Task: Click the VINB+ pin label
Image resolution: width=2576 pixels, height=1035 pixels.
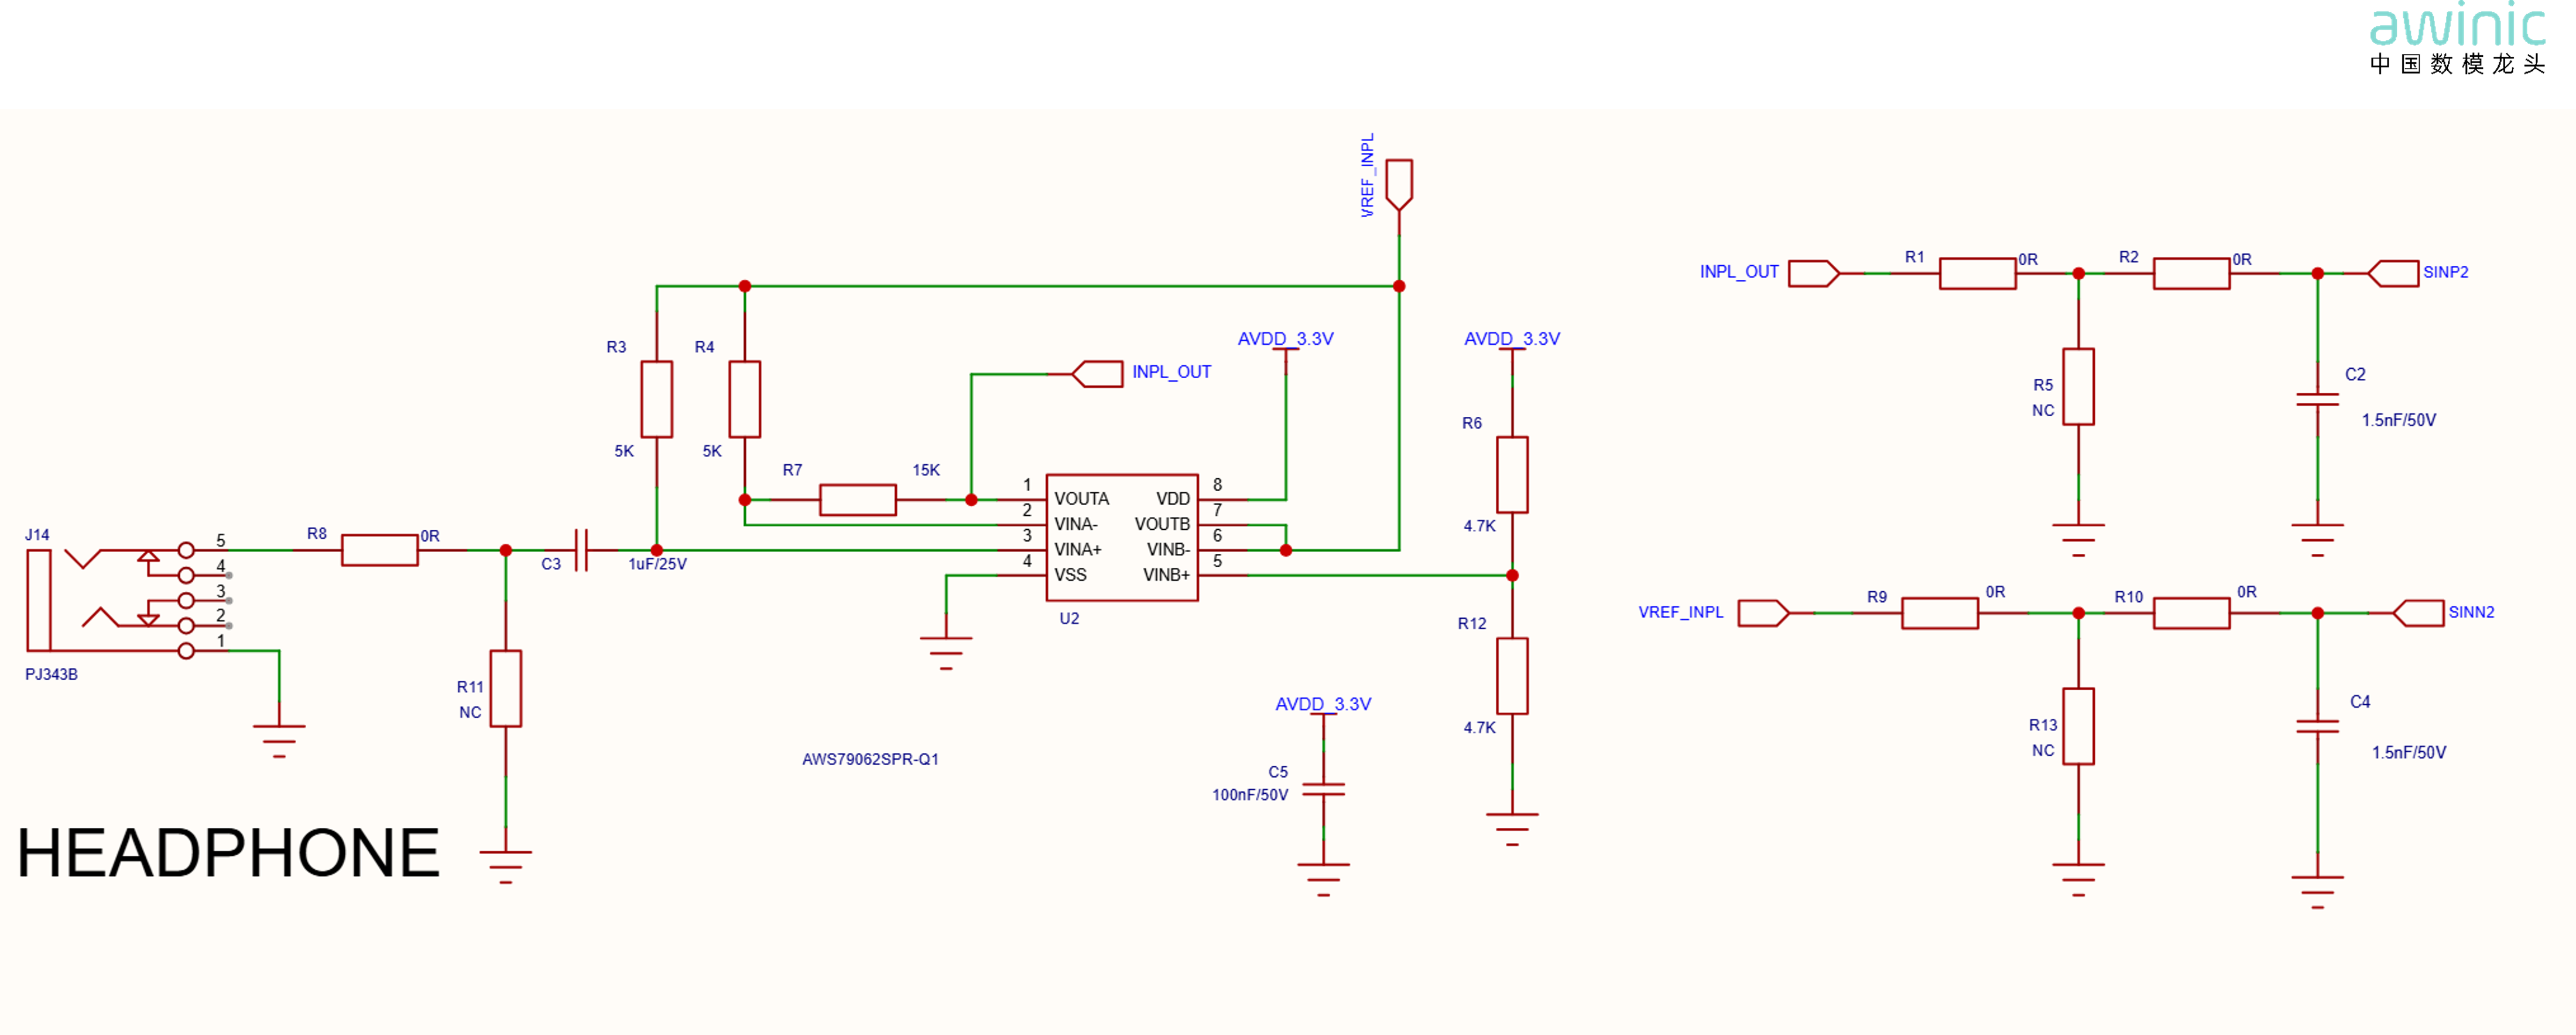Action: click(x=1166, y=575)
